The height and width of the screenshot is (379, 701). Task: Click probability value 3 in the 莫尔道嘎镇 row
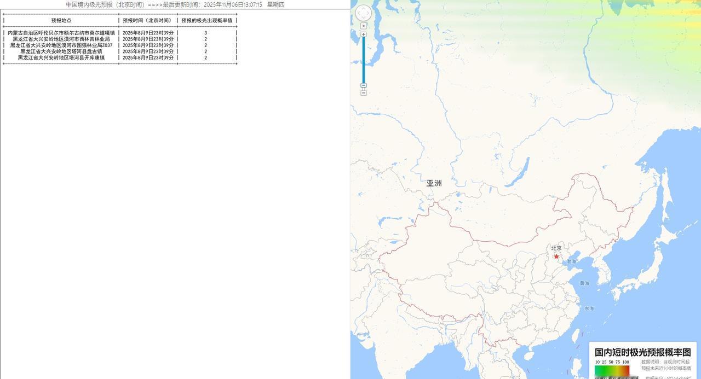[206, 33]
